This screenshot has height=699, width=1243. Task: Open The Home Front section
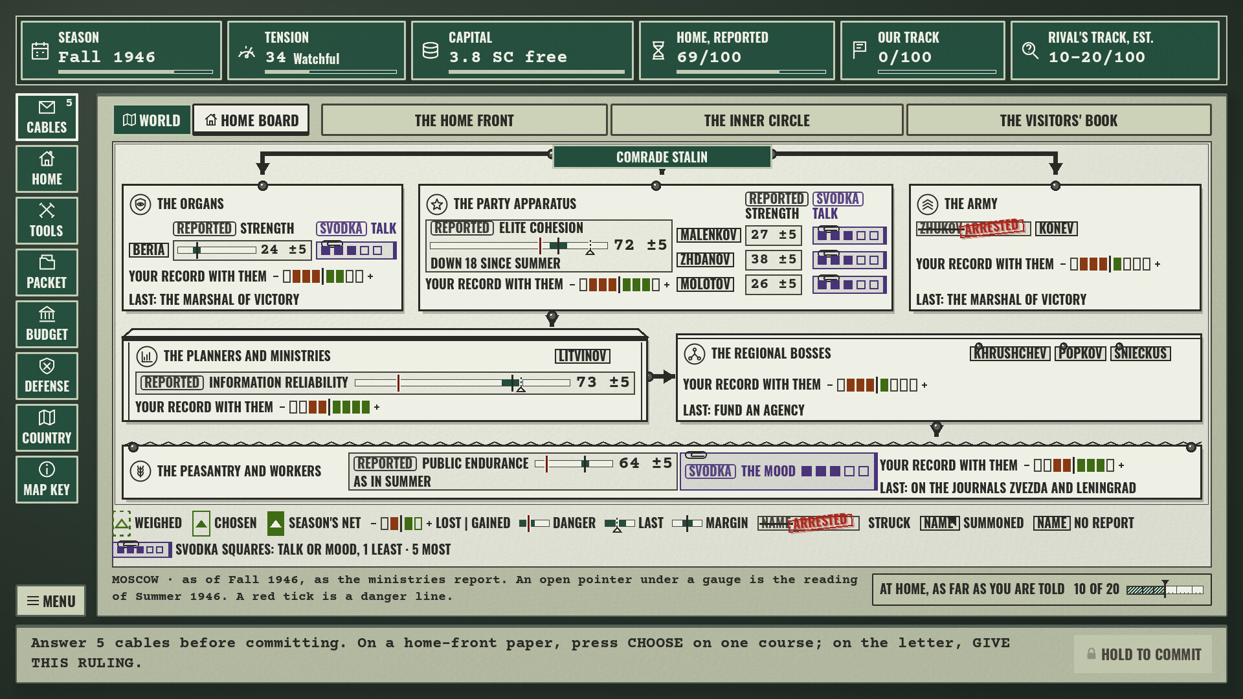464,120
